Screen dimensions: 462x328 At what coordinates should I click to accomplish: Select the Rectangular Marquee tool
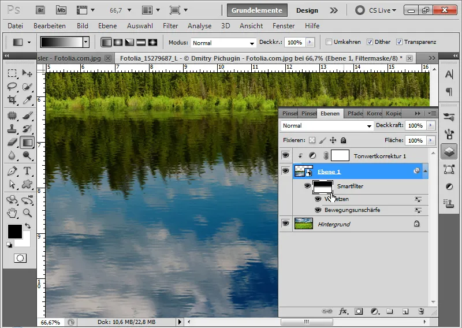coord(12,73)
